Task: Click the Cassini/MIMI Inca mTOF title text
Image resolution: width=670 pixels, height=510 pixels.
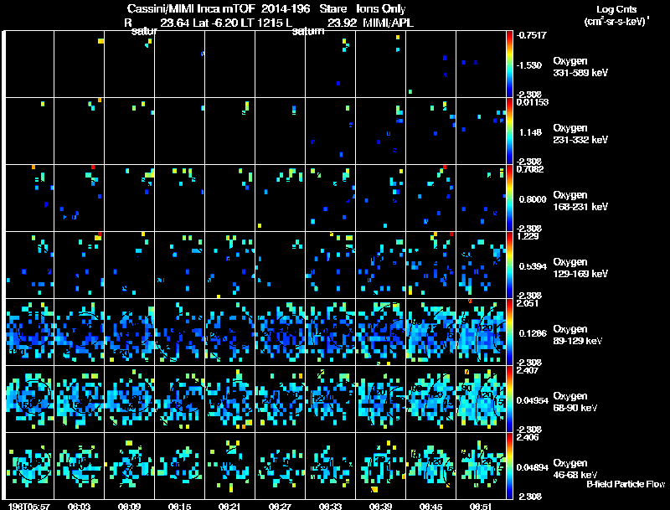Action: click(x=193, y=9)
